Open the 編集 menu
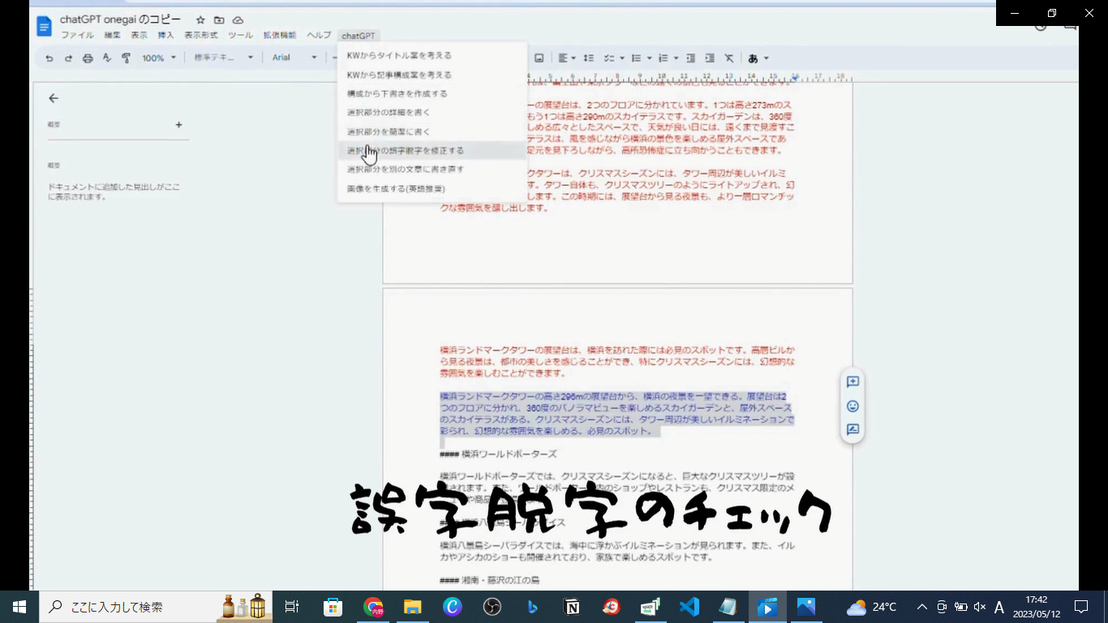Screen dimensions: 1108x623 coord(112,36)
